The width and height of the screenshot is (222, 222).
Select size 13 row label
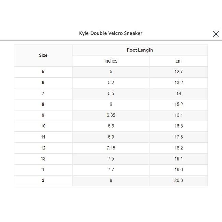(43, 159)
